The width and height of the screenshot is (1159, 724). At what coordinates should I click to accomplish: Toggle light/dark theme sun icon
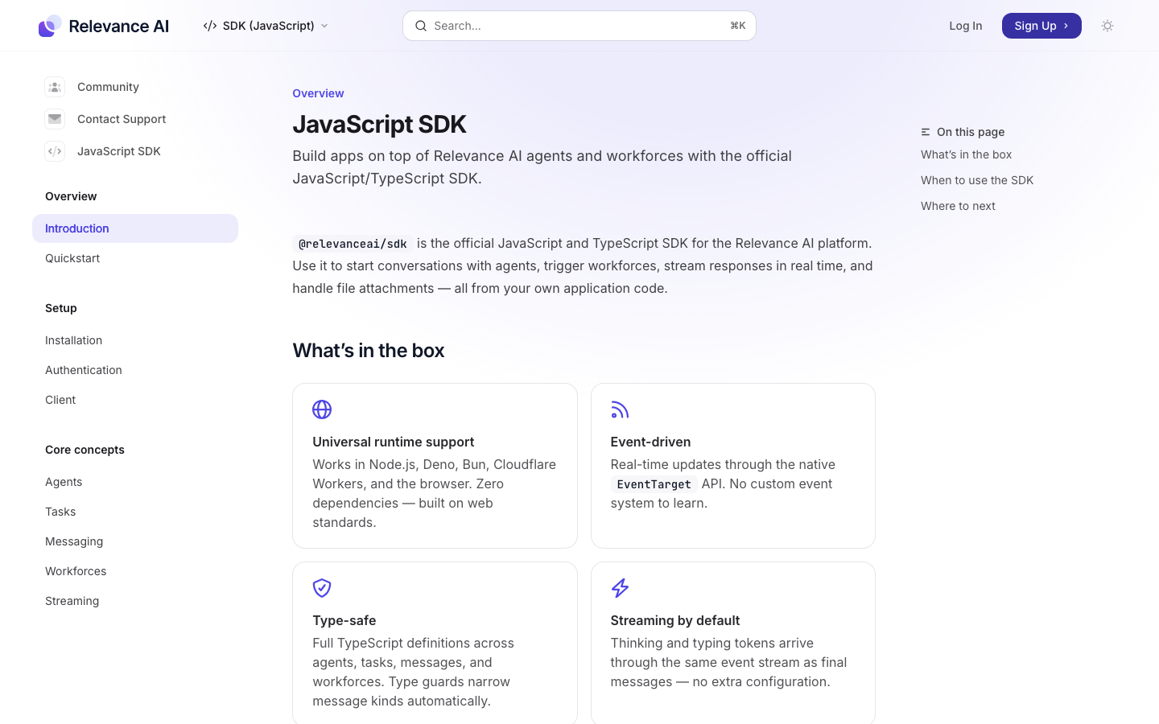pos(1107,26)
